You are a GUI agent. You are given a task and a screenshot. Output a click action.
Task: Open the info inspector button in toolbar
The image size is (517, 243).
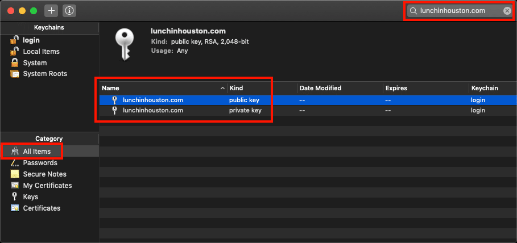point(69,11)
